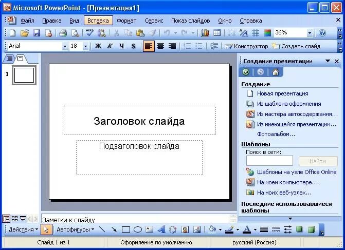Align text right

[x=172, y=46]
